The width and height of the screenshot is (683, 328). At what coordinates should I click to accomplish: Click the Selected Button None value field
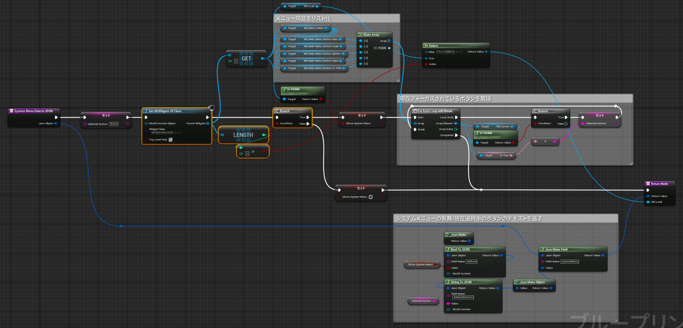tap(114, 124)
